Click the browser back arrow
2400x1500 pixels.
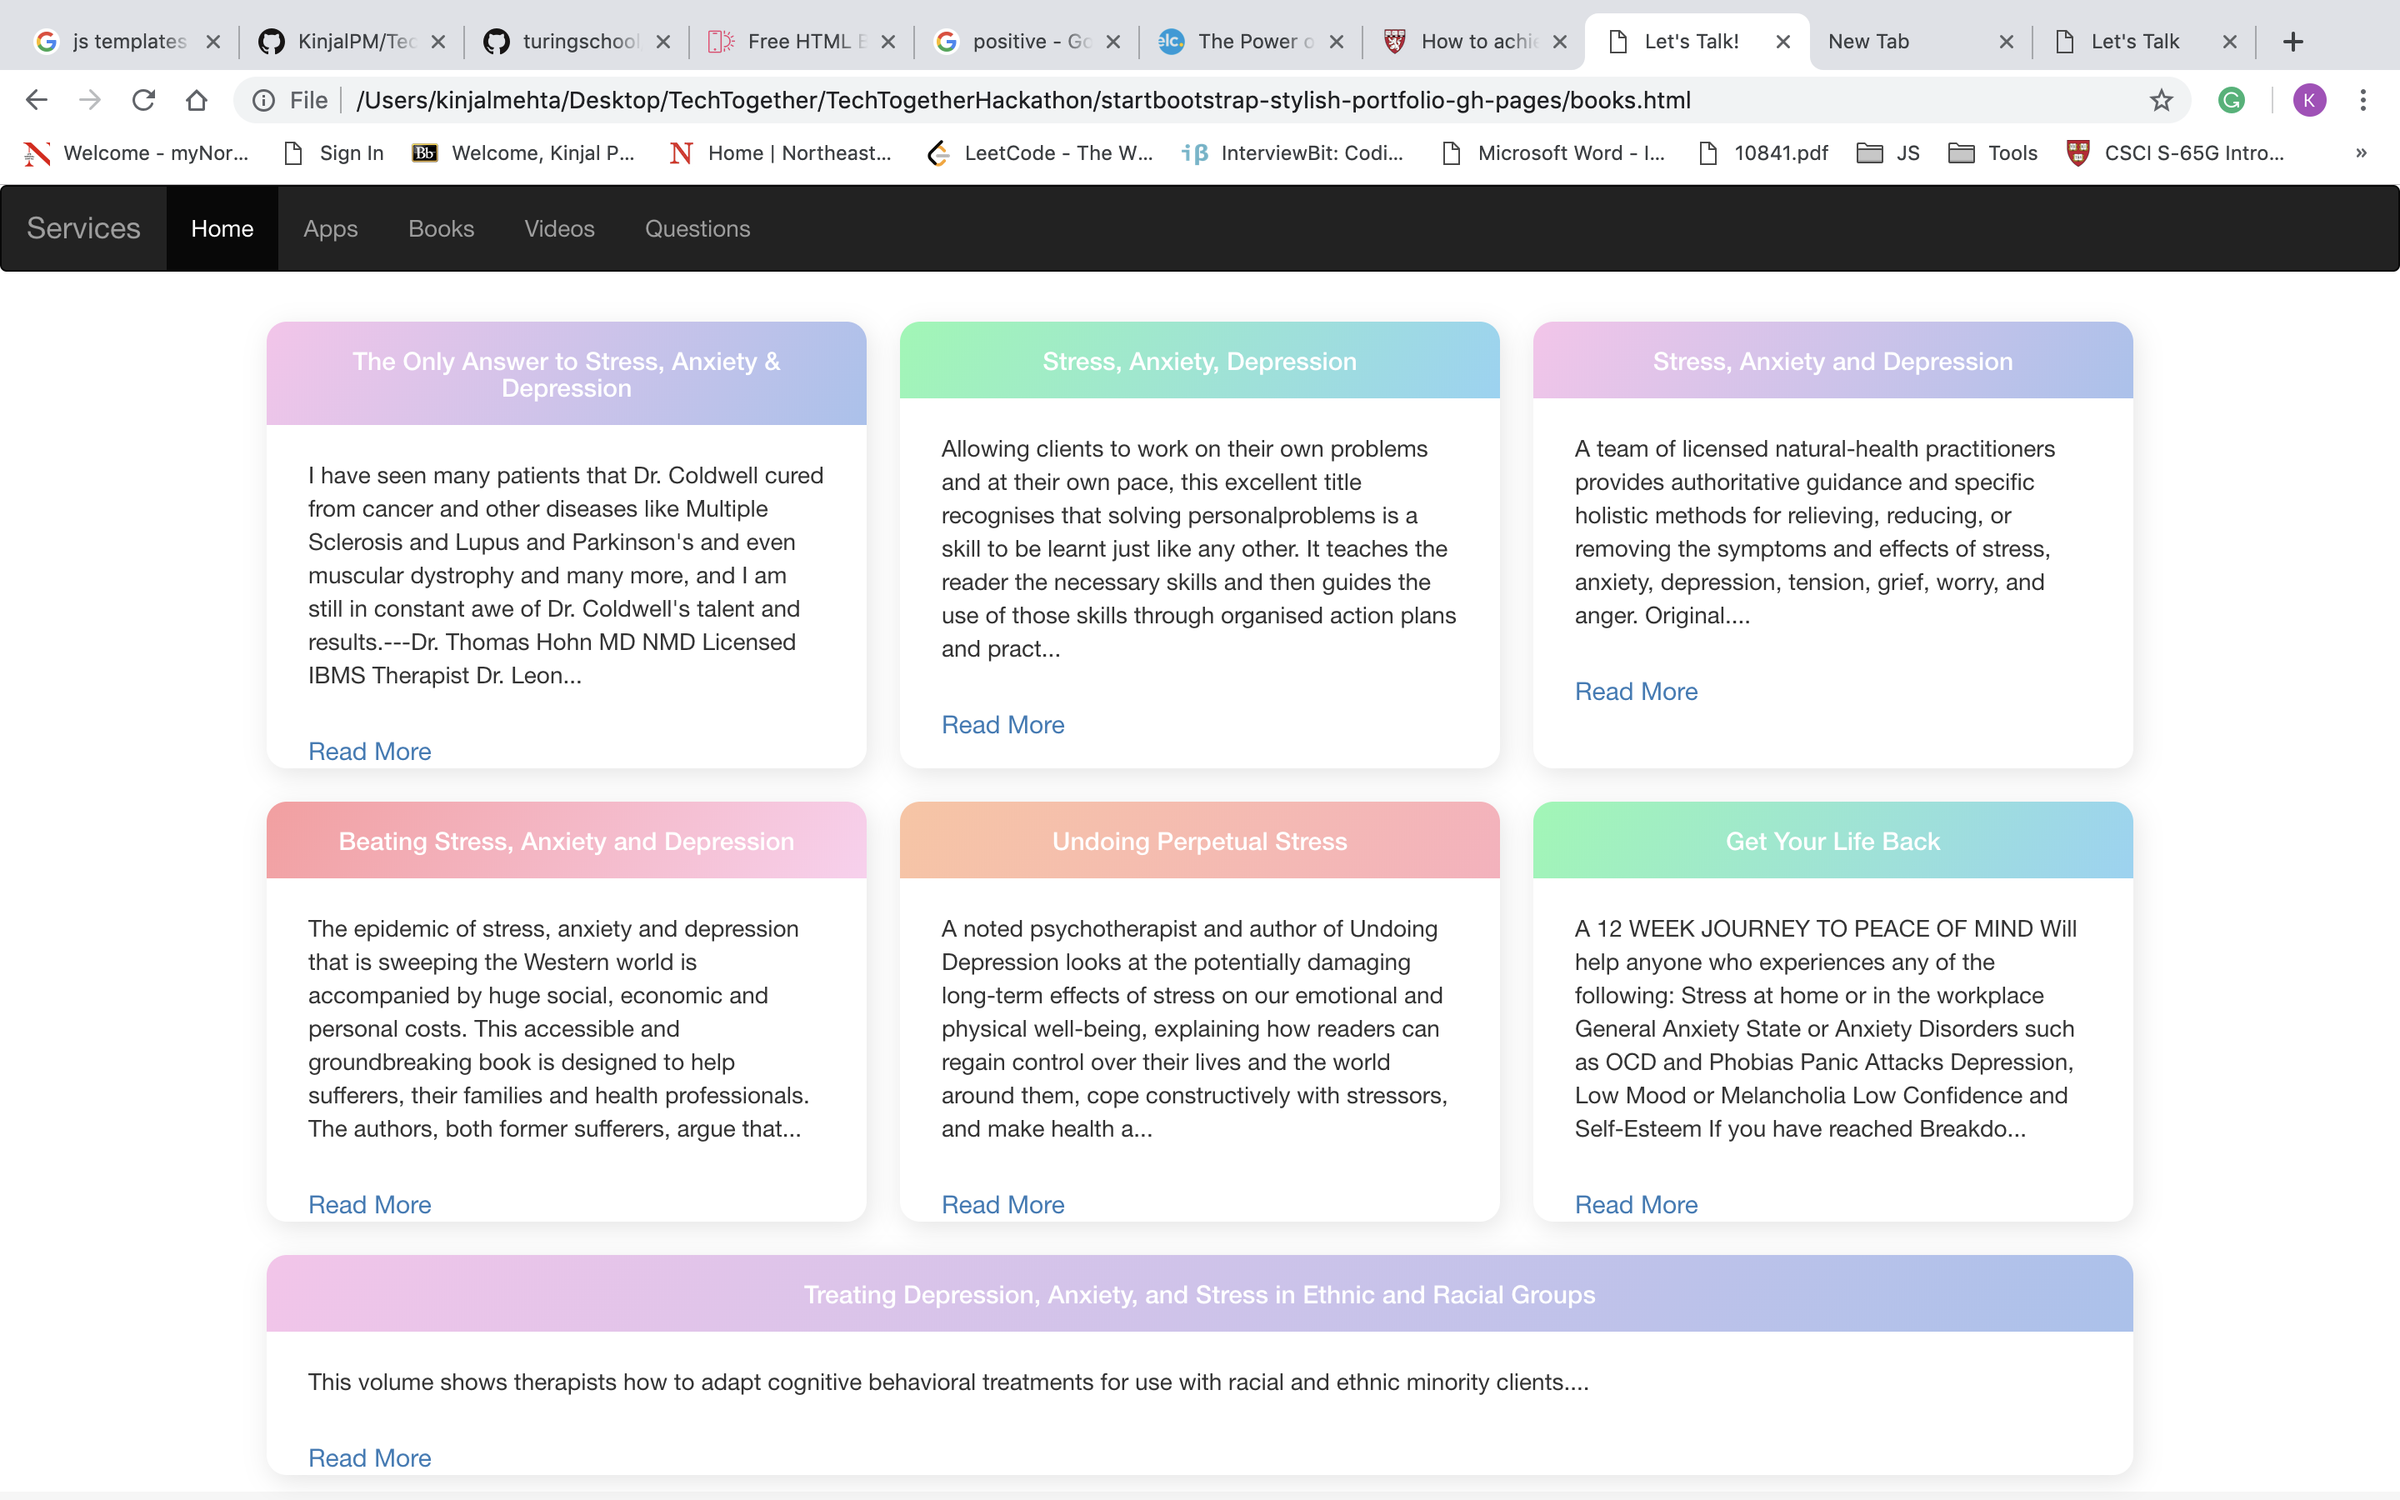37,100
